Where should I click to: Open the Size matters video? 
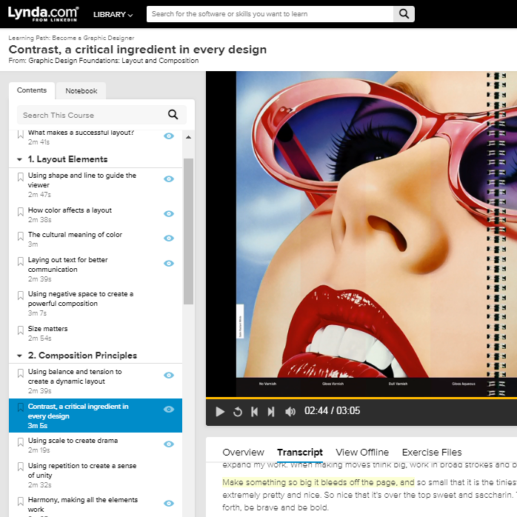pos(48,329)
